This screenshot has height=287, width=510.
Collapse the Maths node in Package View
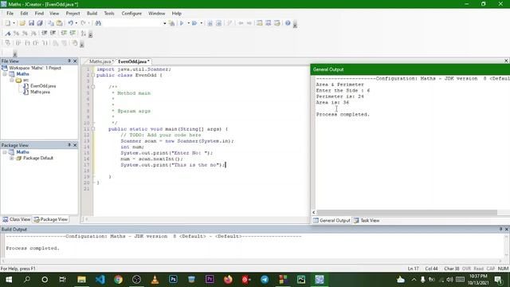[x=5, y=152]
